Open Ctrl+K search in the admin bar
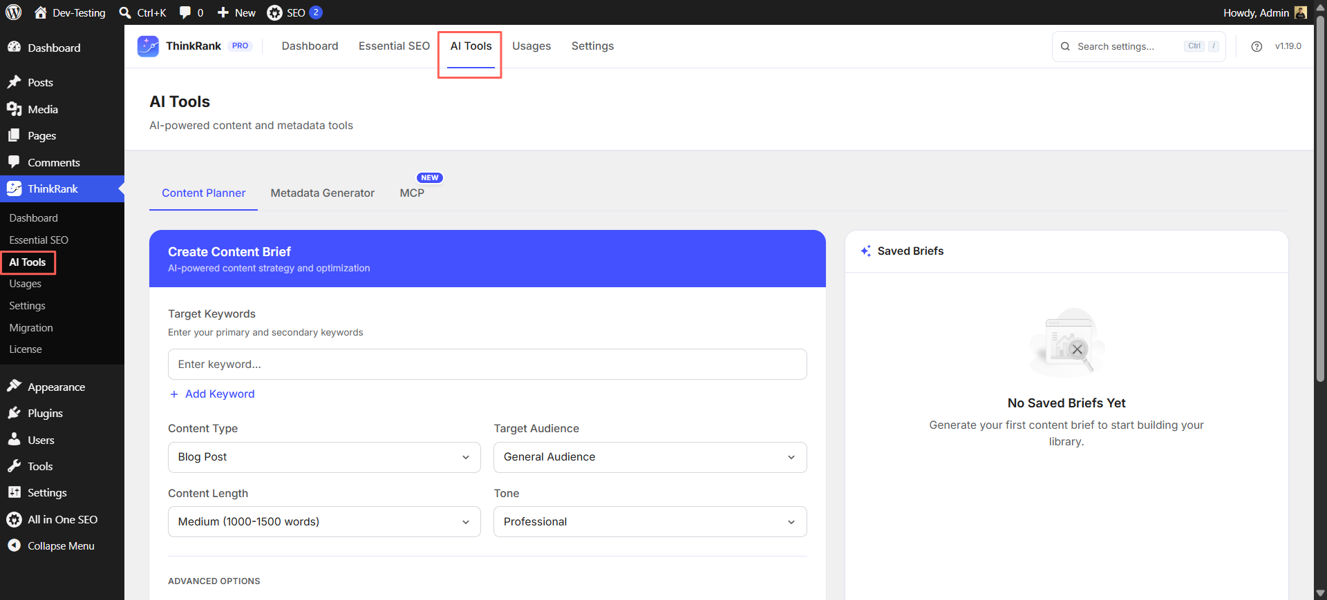The image size is (1327, 600). point(143,12)
